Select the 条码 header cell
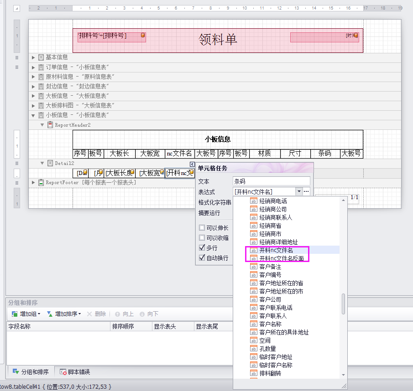This screenshot has height=391, width=413. click(325, 153)
